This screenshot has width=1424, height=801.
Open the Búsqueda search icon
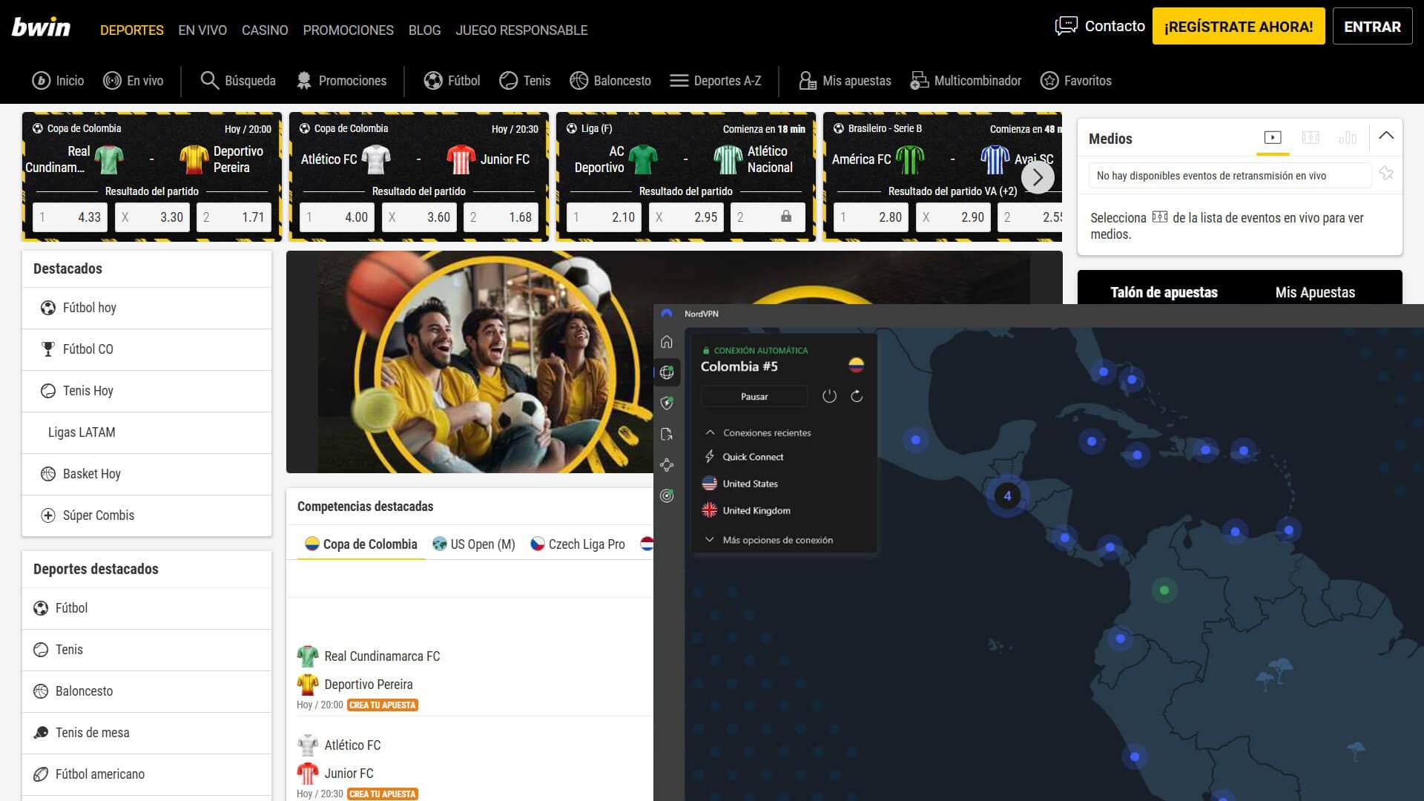(210, 80)
